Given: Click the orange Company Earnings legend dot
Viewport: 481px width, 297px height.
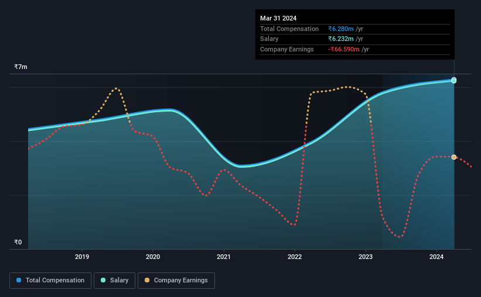Looking at the screenshot, I should coord(147,280).
